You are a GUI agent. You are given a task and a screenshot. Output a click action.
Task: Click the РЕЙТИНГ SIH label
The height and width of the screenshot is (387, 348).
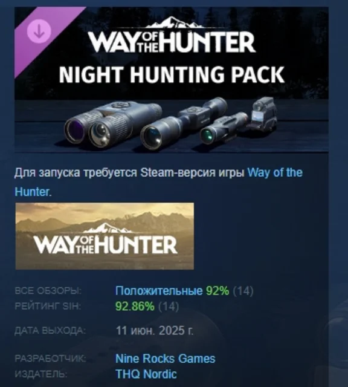click(x=48, y=307)
